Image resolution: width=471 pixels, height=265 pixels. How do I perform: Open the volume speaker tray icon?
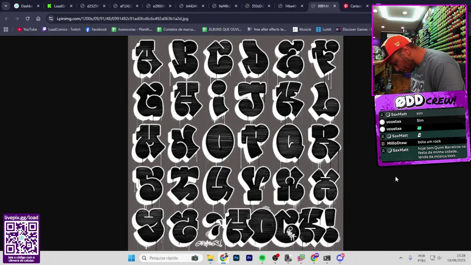[x=439, y=258]
